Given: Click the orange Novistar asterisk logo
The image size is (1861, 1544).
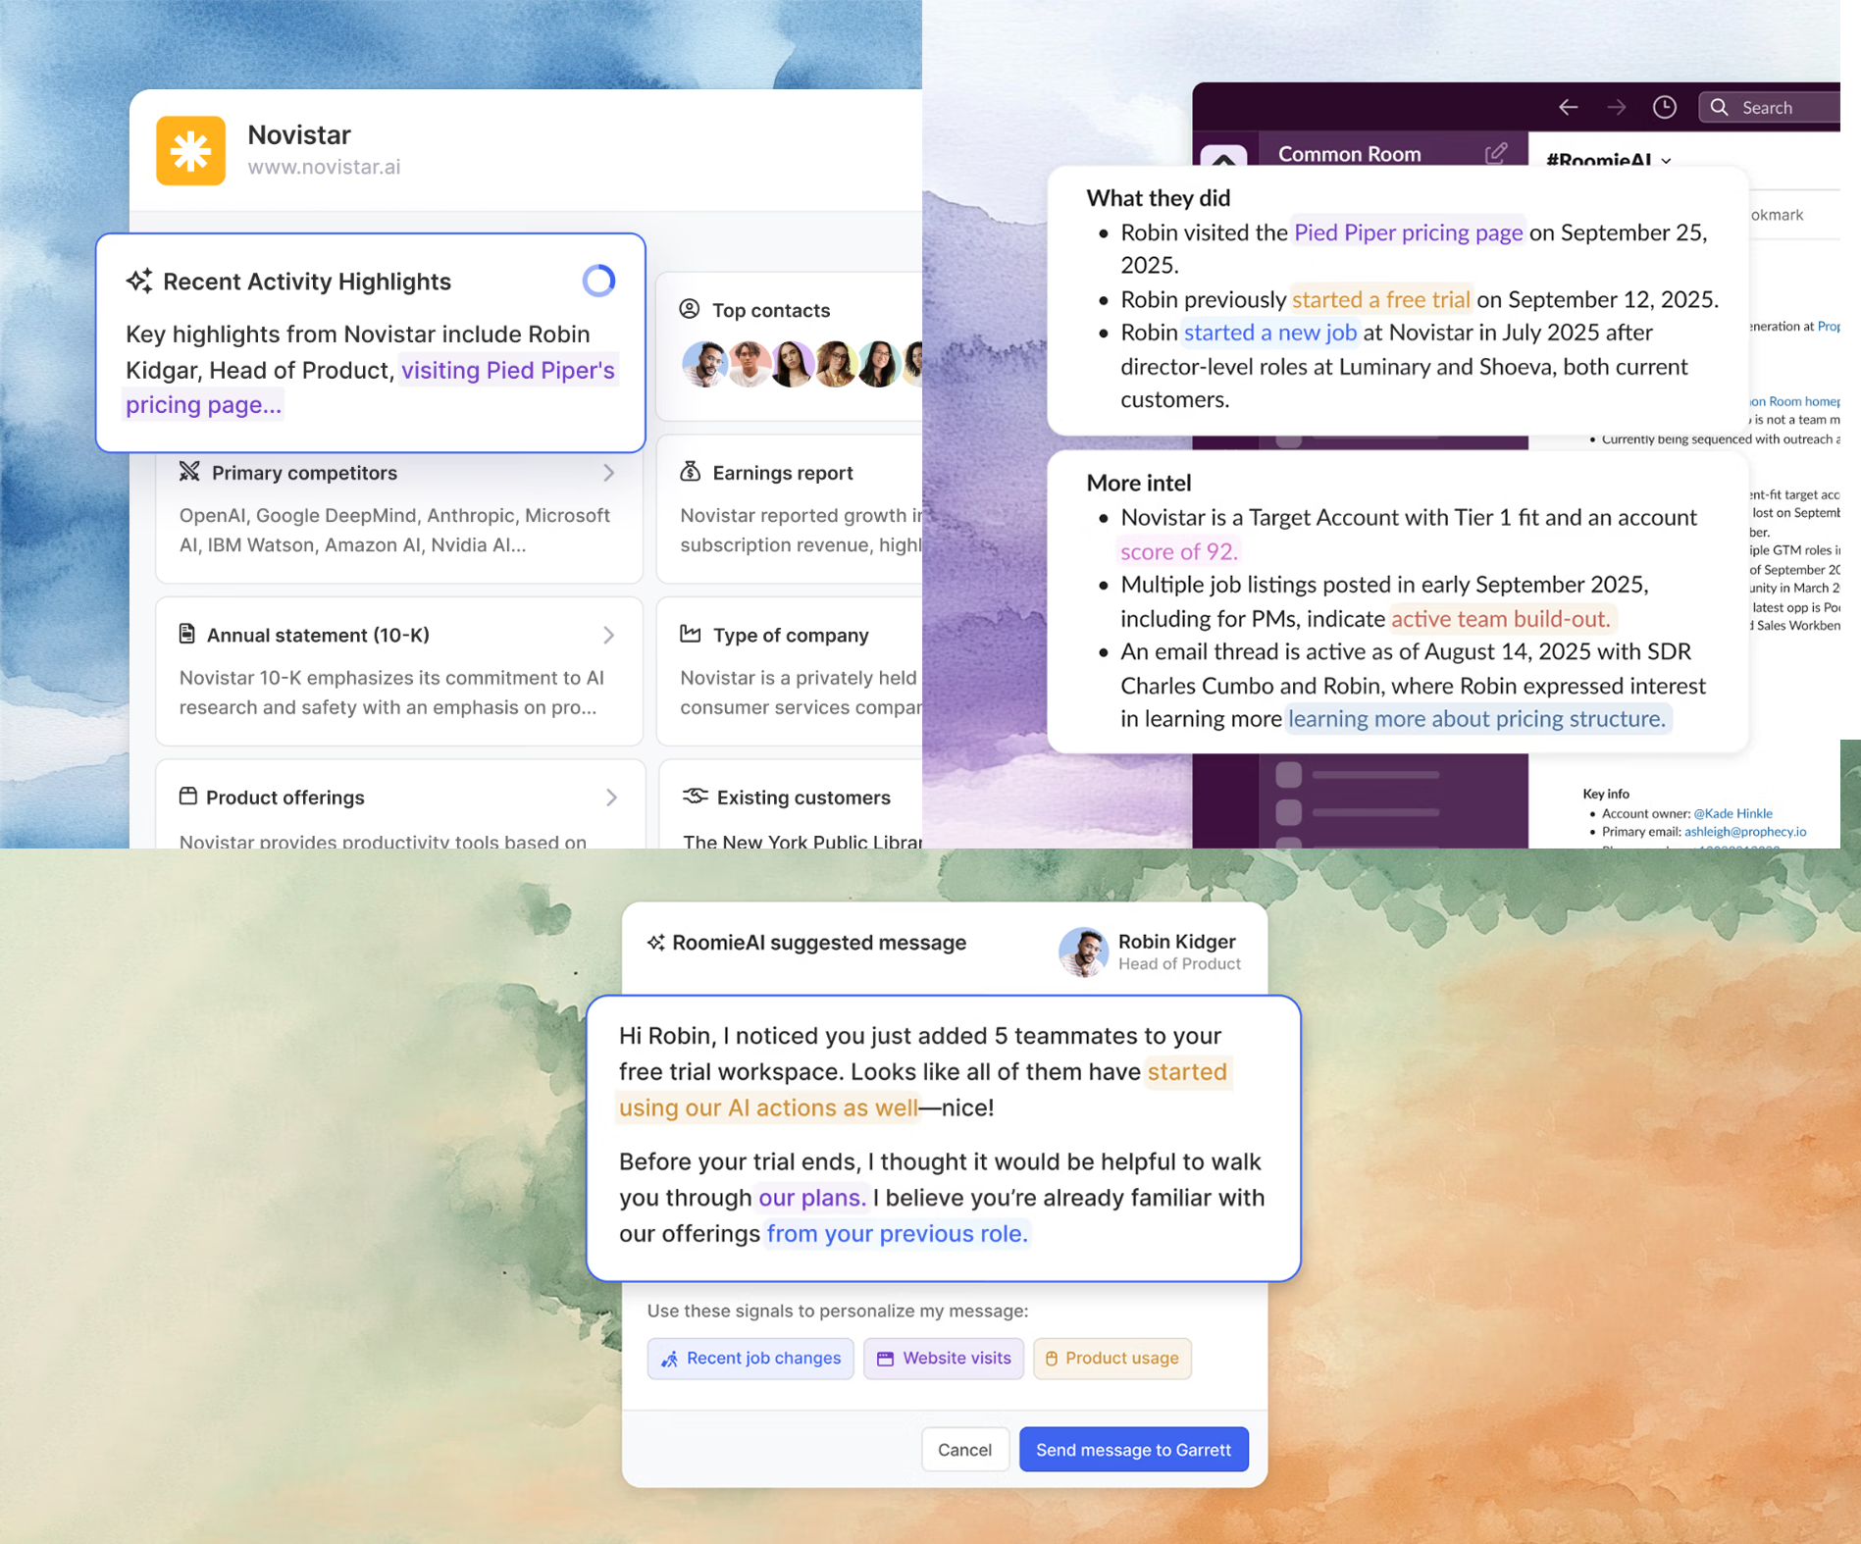Looking at the screenshot, I should 190,150.
